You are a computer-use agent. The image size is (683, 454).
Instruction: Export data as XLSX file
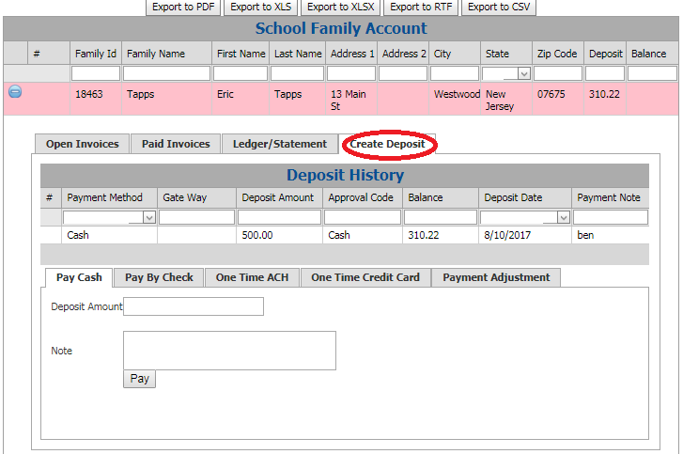coord(341,7)
